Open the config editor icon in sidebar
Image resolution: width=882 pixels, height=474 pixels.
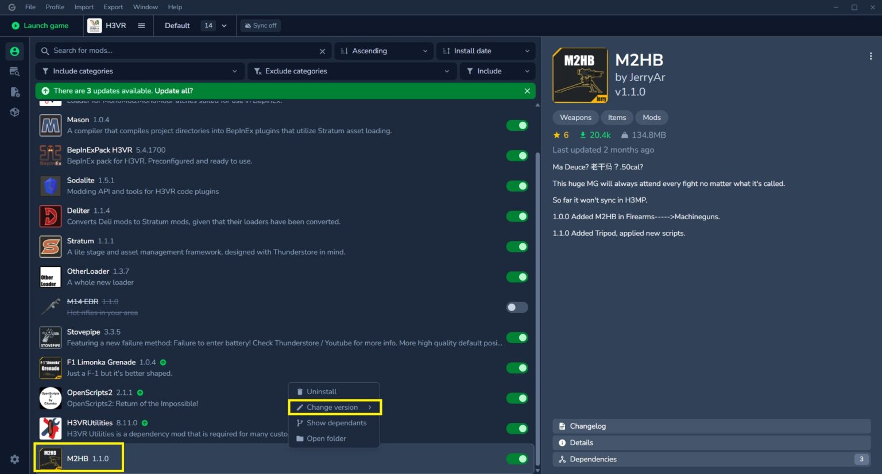tap(14, 92)
